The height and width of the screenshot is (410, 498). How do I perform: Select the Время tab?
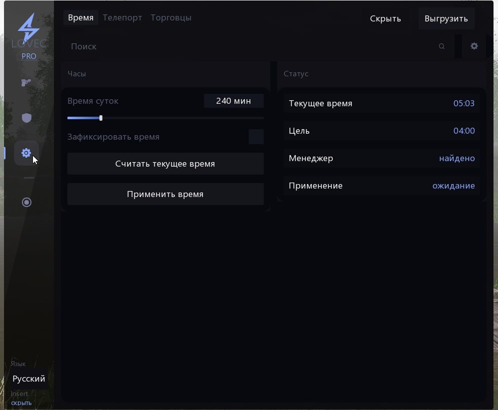(80, 17)
